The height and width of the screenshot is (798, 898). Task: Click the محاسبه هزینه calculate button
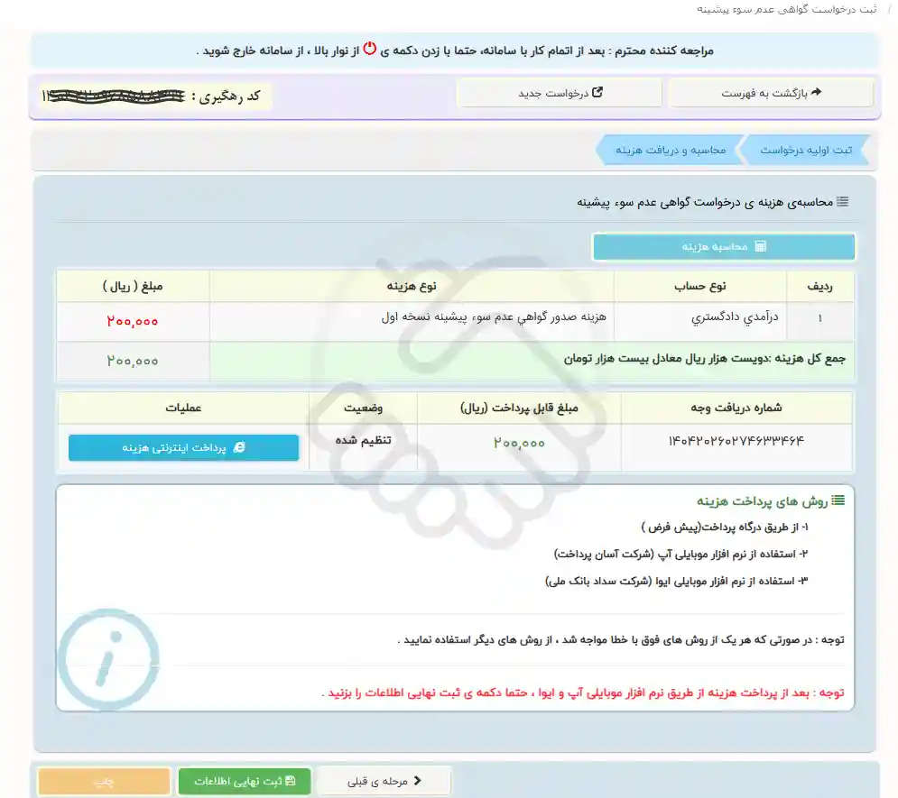[x=724, y=246]
